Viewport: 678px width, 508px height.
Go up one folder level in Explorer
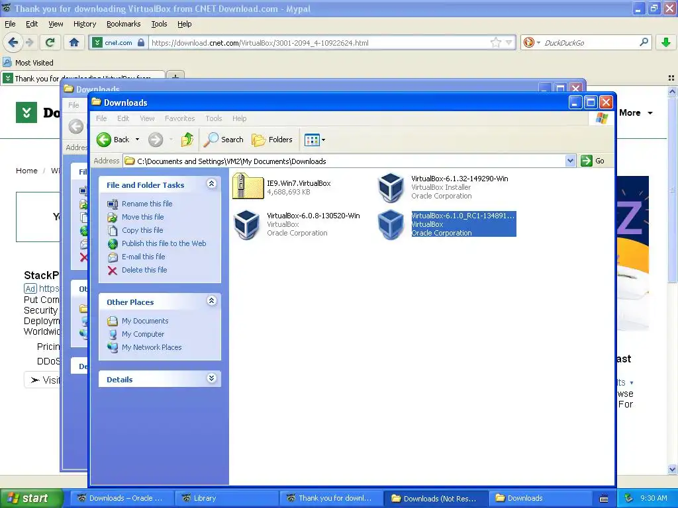(187, 140)
